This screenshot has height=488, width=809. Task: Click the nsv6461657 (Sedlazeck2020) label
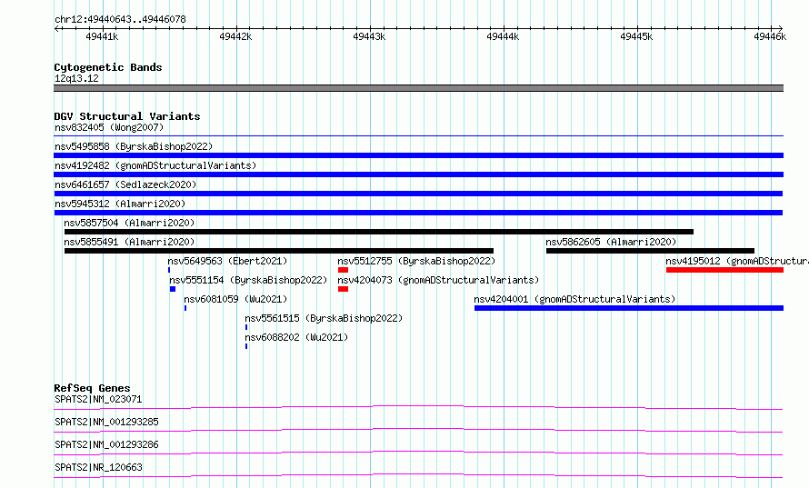[x=125, y=184]
